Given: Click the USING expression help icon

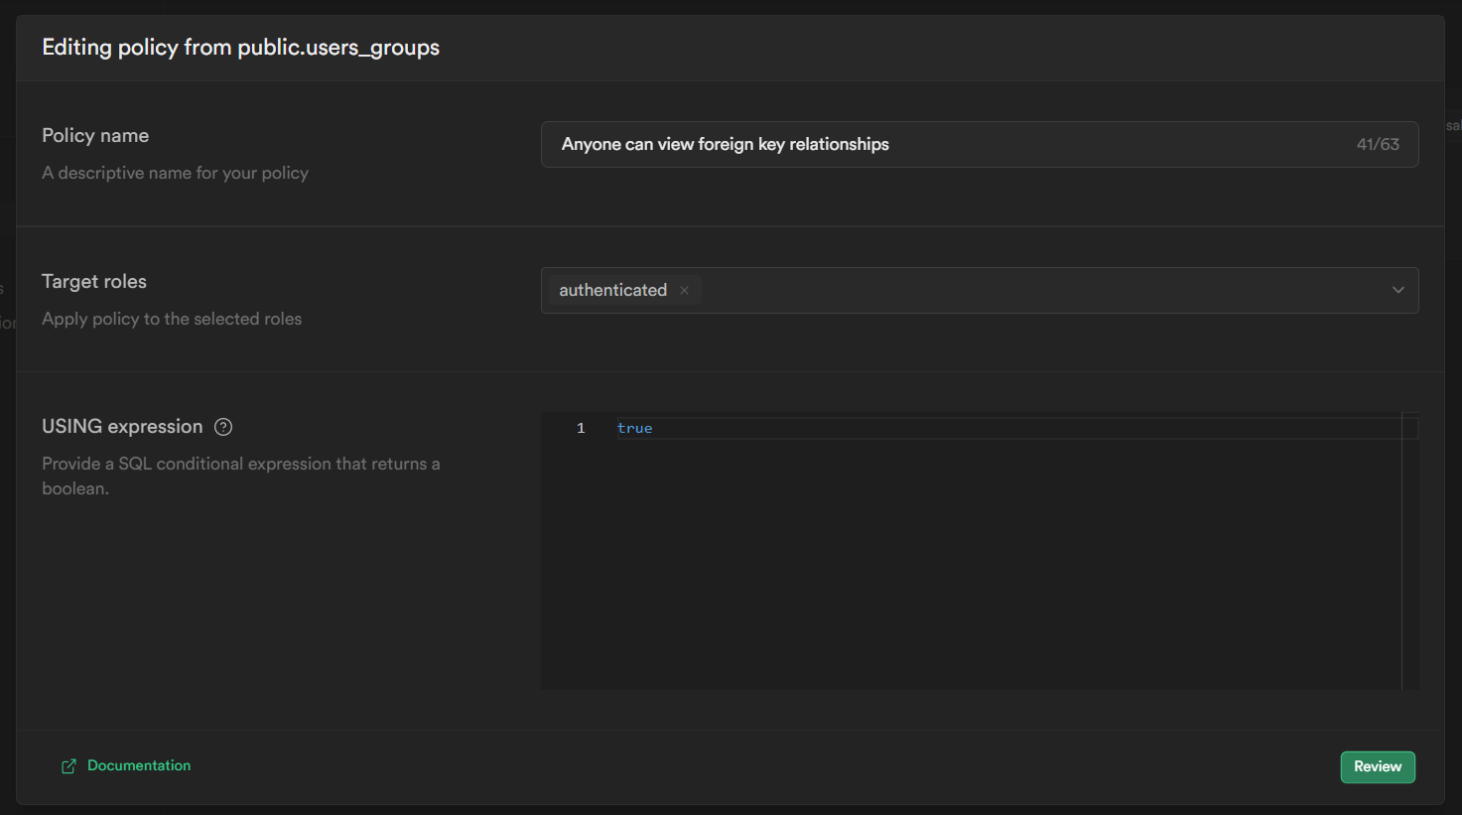Looking at the screenshot, I should tap(222, 426).
